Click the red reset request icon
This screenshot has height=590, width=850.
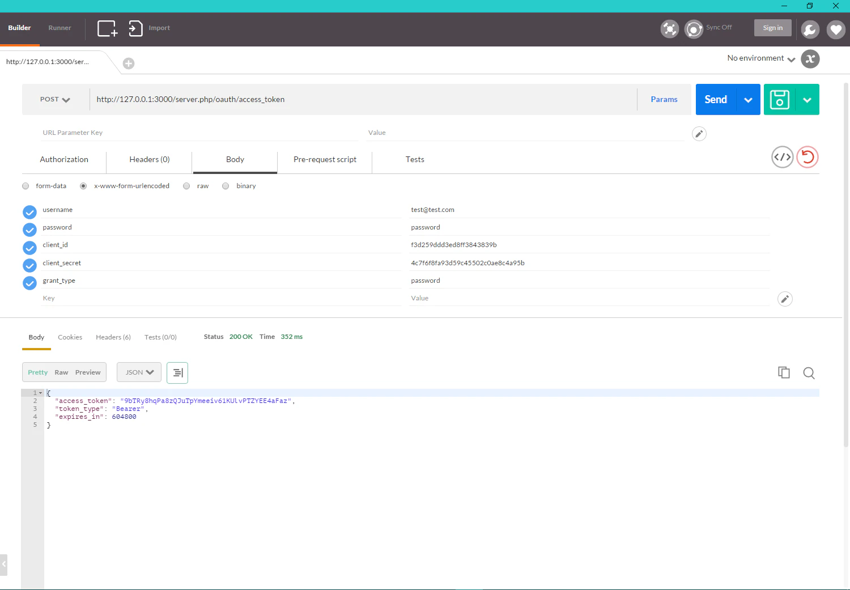click(x=807, y=157)
